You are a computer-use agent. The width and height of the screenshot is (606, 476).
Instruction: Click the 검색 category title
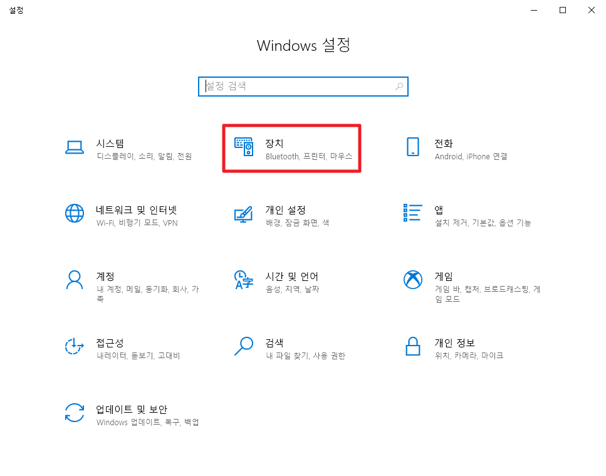click(x=274, y=343)
